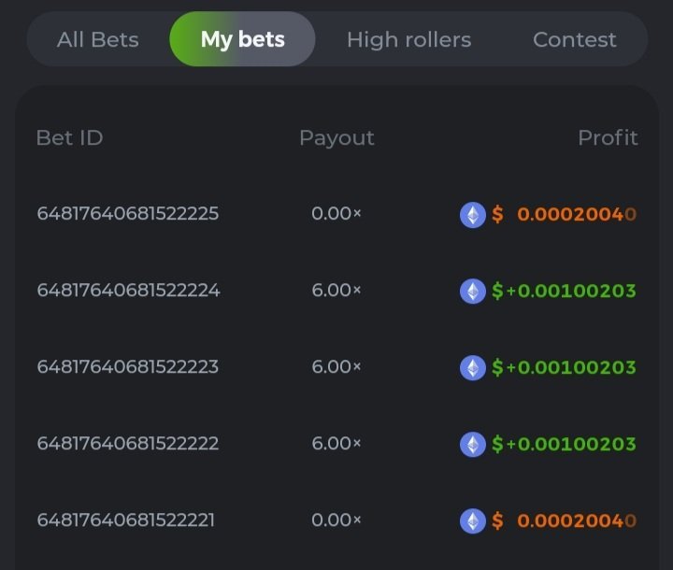Switch to the All Bets tab

point(97,40)
